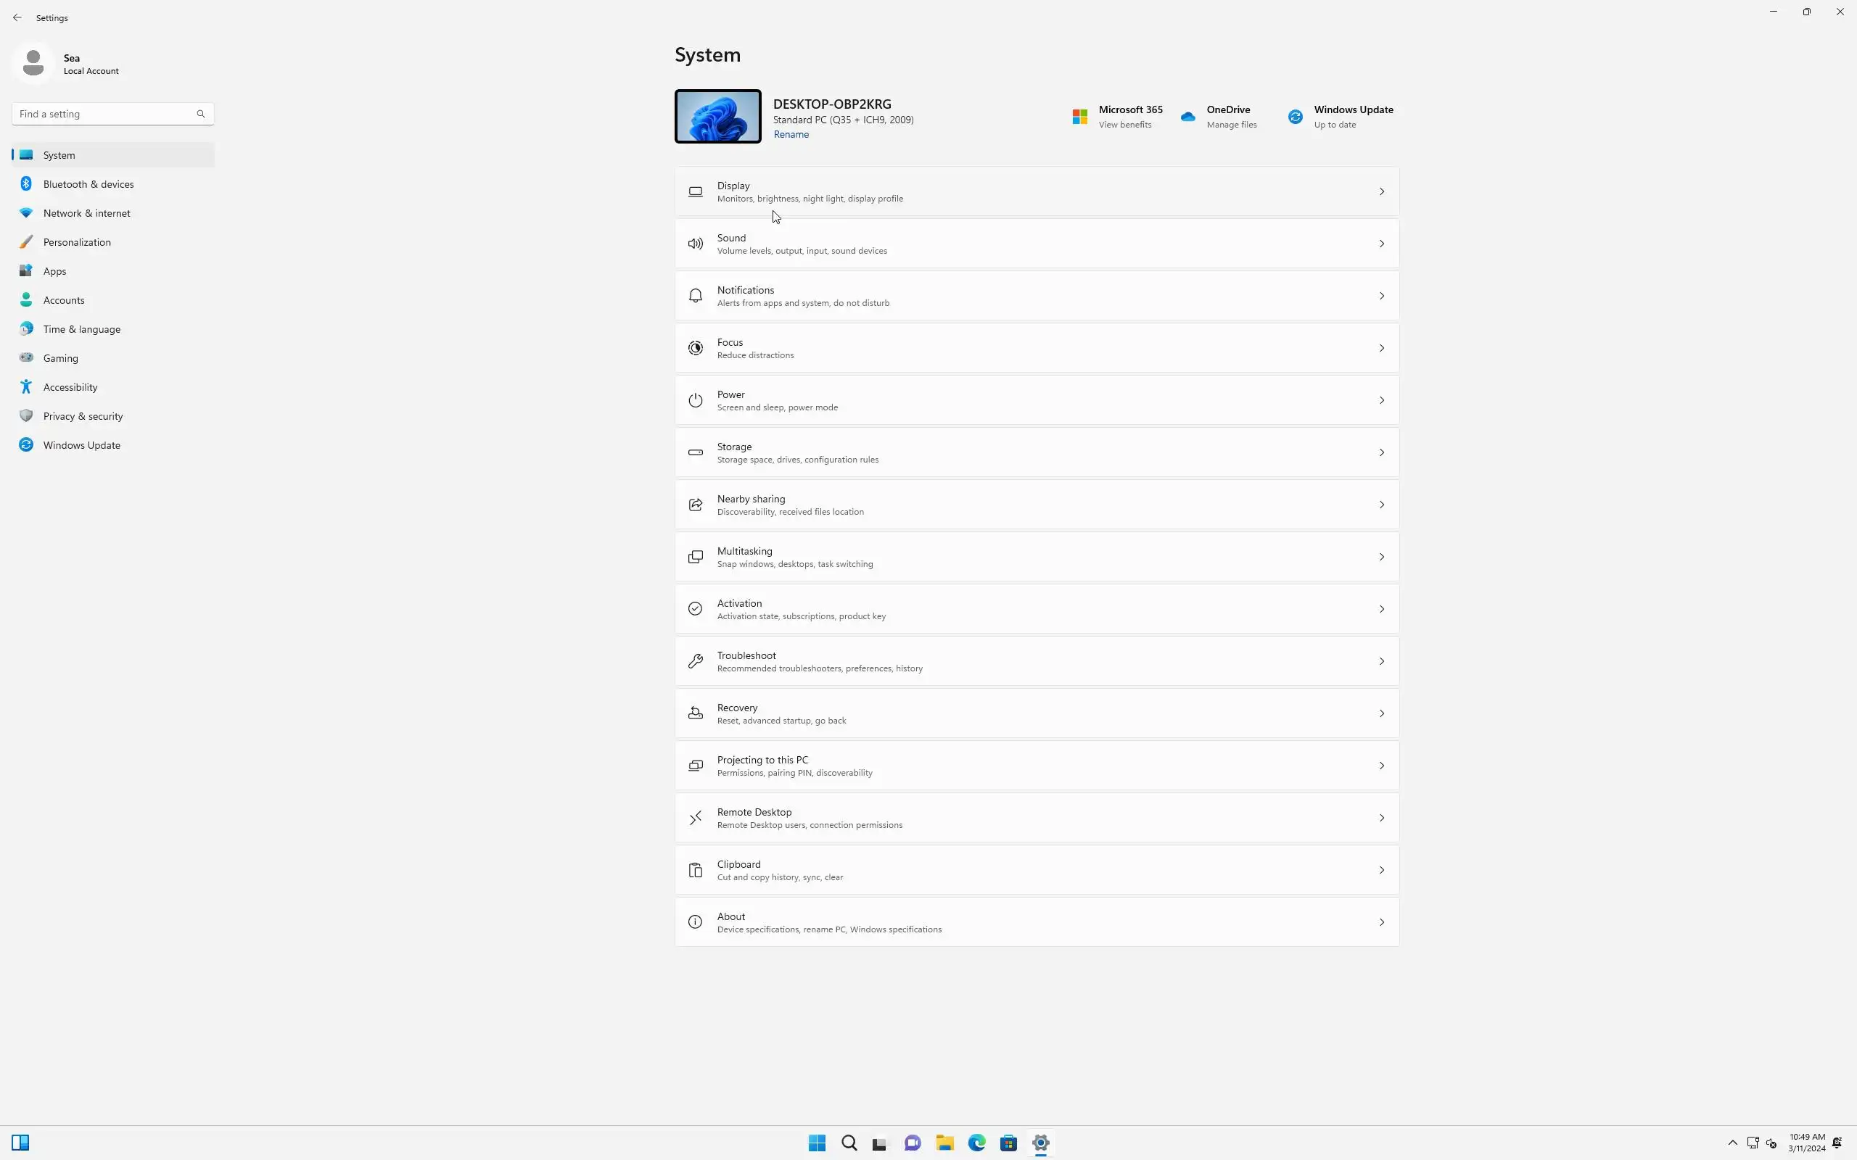Click the Troubleshoot wrench icon
This screenshot has width=1857, height=1160.
coord(695,661)
